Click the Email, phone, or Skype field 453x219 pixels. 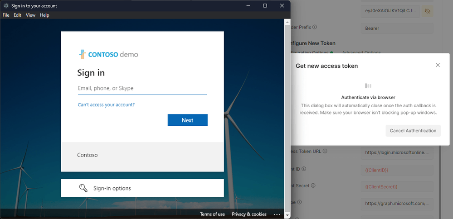coord(142,89)
